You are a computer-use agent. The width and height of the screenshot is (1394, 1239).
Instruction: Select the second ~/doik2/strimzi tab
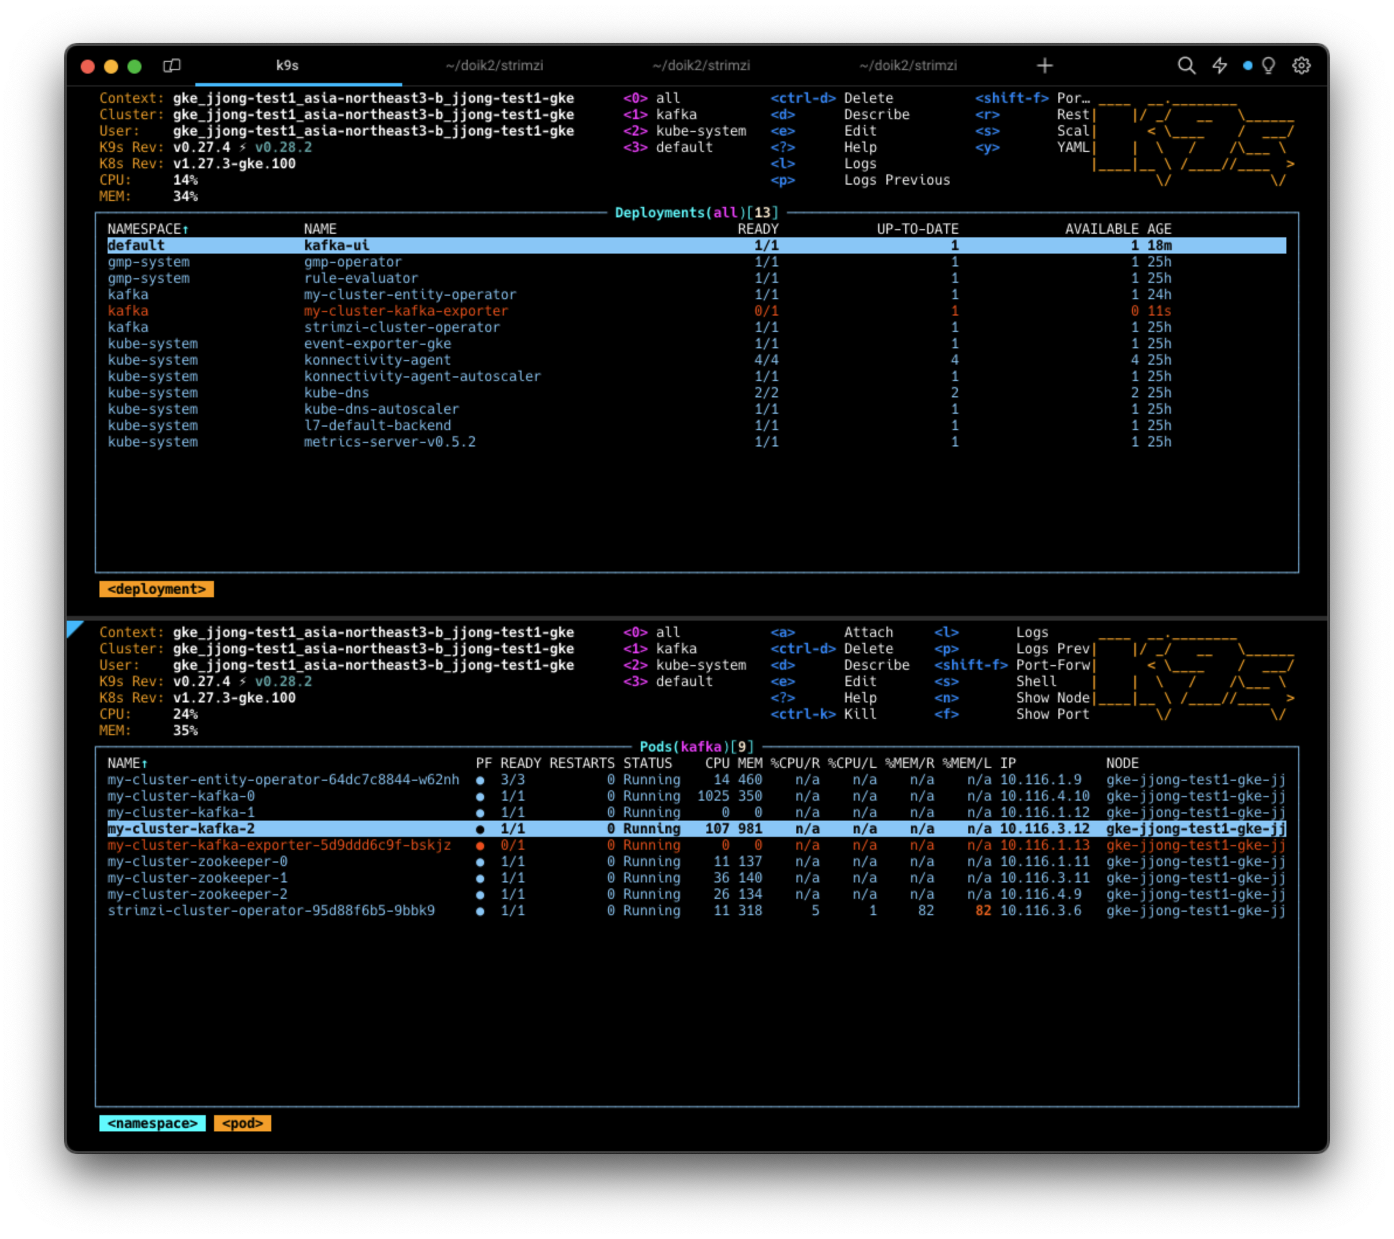coord(701,65)
